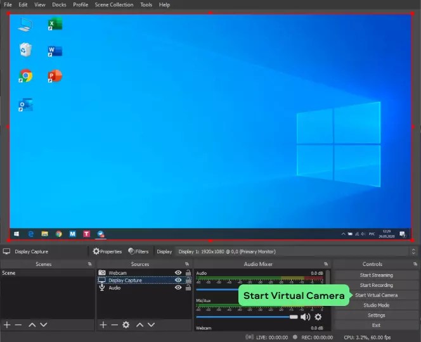Open Mic/Aux audio settings gear

[x=318, y=317]
